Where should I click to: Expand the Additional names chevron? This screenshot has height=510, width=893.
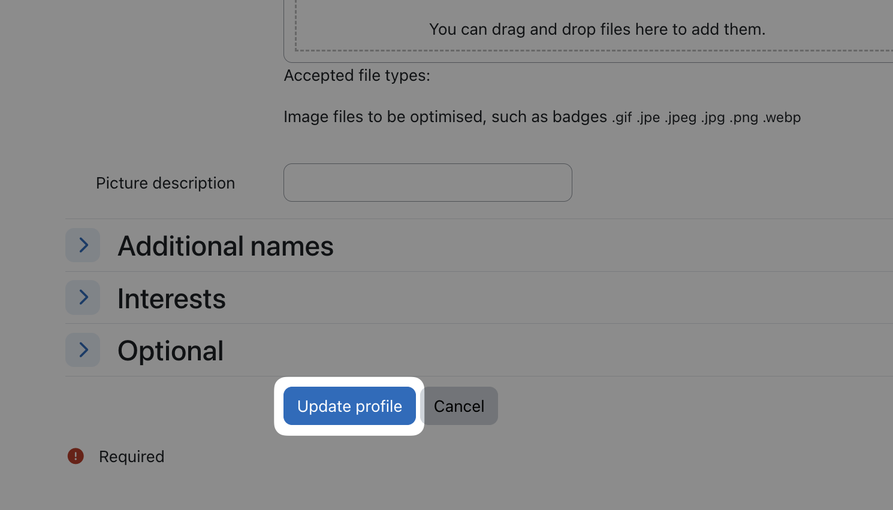click(x=83, y=245)
